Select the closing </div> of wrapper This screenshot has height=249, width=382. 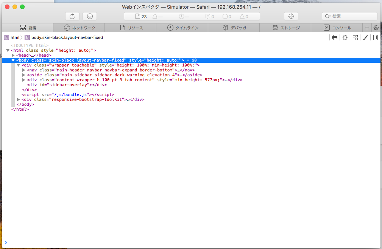click(29, 90)
